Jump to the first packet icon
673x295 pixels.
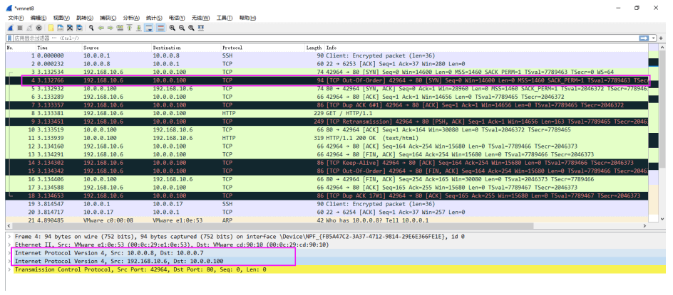pyautogui.click(x=129, y=28)
